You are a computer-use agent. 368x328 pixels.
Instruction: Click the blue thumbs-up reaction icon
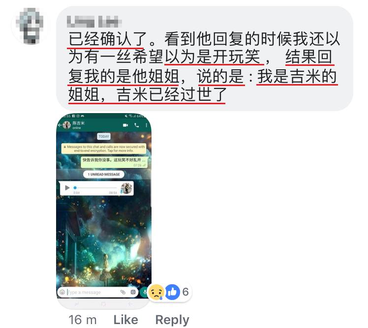pos(173,292)
